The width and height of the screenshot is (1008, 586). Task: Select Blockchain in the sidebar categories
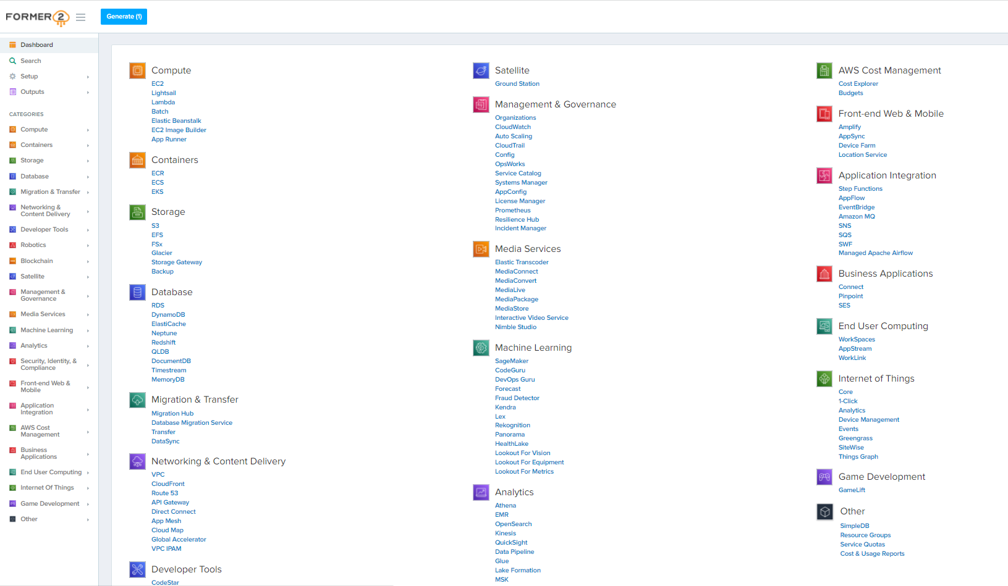49,261
